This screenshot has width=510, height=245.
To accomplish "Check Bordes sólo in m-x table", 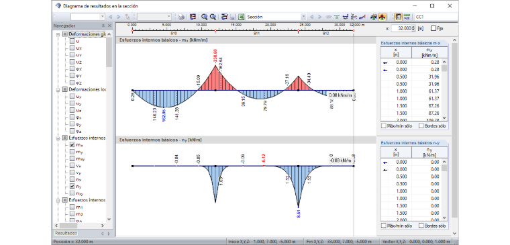I will click(x=421, y=126).
